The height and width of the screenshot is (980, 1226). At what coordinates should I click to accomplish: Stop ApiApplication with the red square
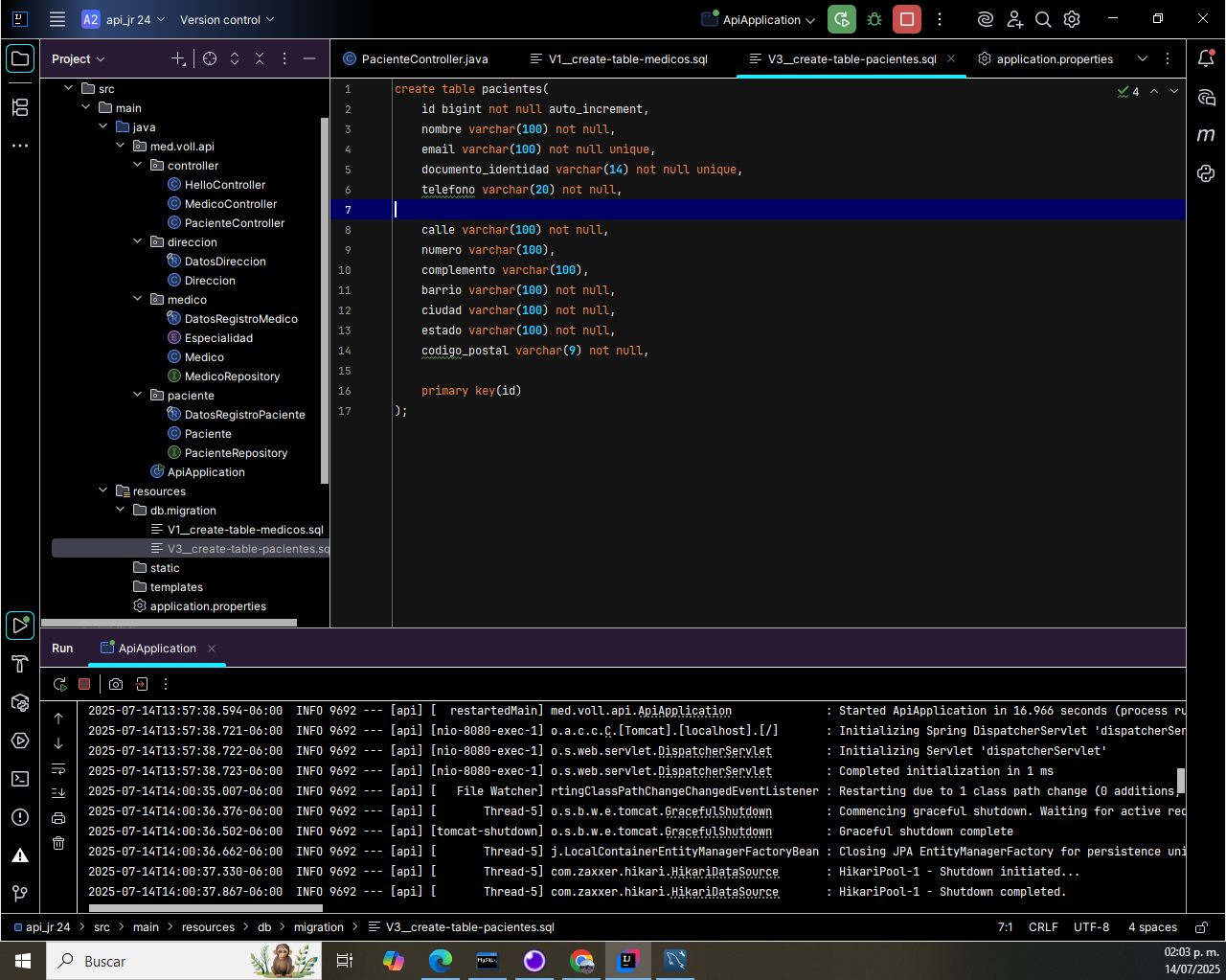(907, 19)
